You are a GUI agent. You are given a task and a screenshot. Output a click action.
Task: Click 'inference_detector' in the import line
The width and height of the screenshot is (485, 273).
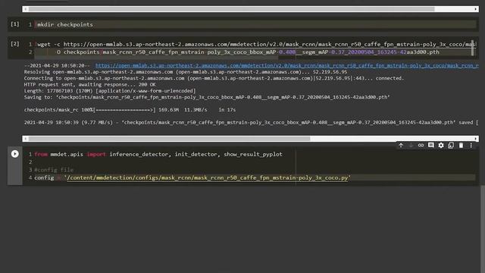click(139, 154)
